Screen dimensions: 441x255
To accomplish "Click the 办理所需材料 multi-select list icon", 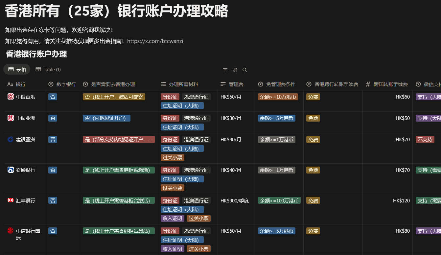I will 163,84.
